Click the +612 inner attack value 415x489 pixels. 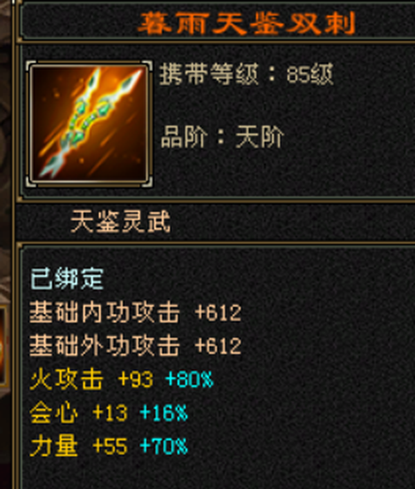click(x=218, y=313)
